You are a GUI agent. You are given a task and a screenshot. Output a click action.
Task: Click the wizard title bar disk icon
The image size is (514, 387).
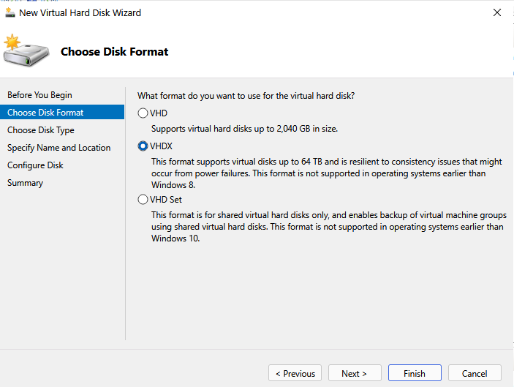(10, 12)
